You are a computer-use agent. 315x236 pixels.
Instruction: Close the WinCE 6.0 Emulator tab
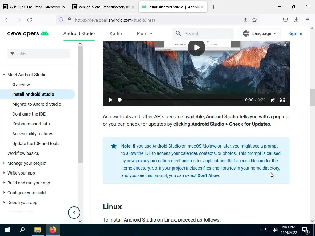64,7
